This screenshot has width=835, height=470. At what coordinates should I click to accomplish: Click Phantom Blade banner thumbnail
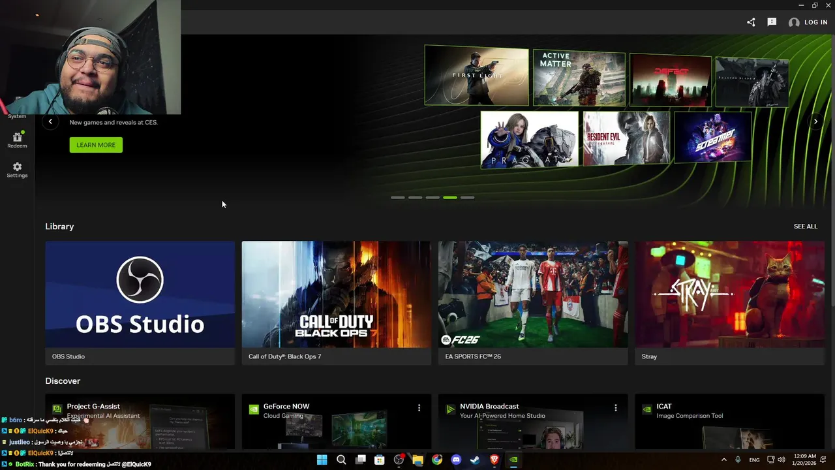tap(752, 82)
